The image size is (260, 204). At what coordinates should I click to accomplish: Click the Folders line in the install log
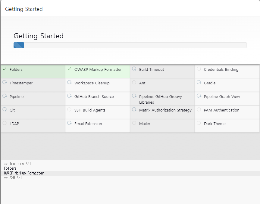[x=10, y=168]
